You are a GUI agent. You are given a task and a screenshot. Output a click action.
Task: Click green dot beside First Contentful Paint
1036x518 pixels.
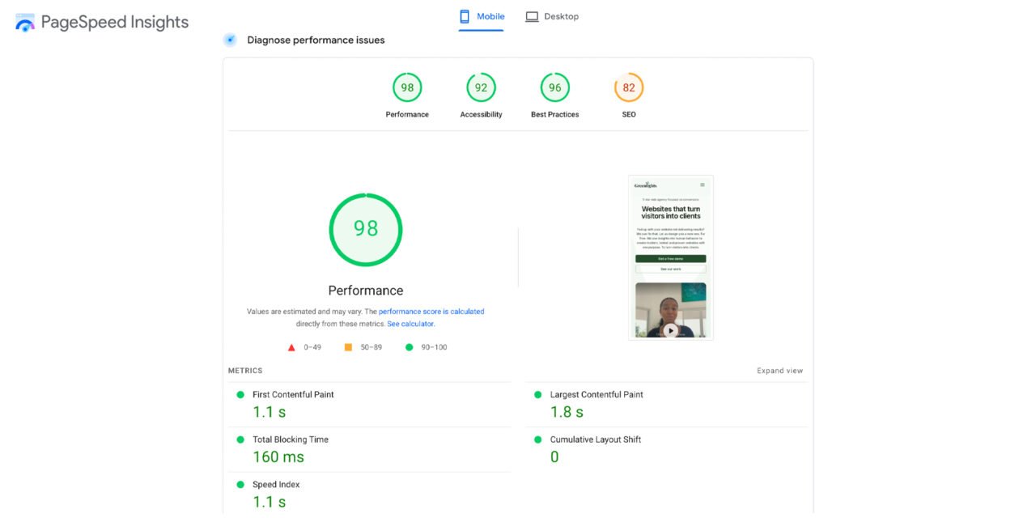240,394
